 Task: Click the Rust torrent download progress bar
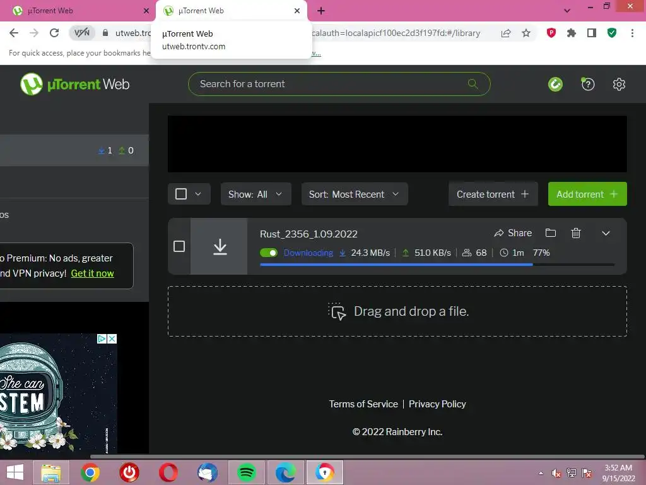[437, 265]
